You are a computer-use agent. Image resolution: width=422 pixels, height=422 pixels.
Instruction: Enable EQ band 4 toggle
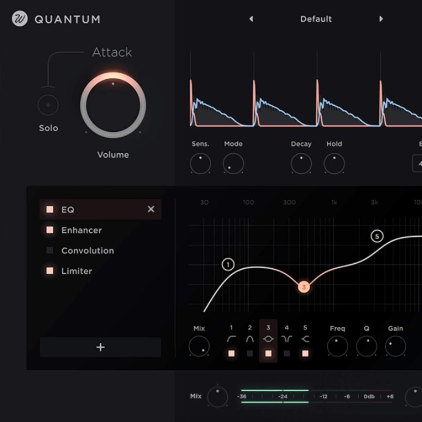(x=287, y=353)
